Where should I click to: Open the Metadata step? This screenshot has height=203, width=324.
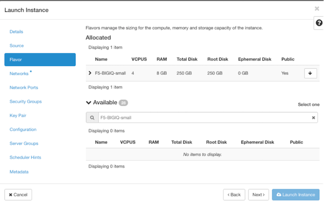tap(19, 172)
